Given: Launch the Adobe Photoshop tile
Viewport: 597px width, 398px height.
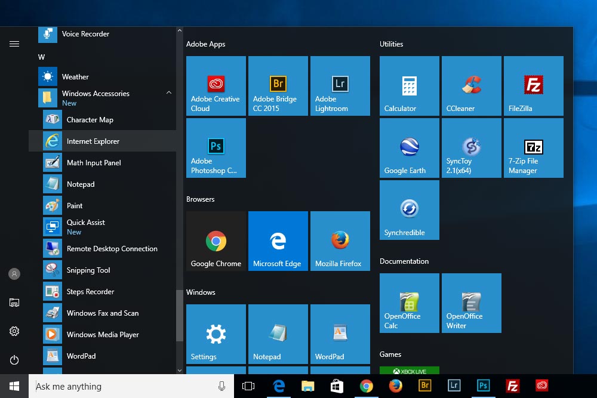Looking at the screenshot, I should pyautogui.click(x=216, y=147).
